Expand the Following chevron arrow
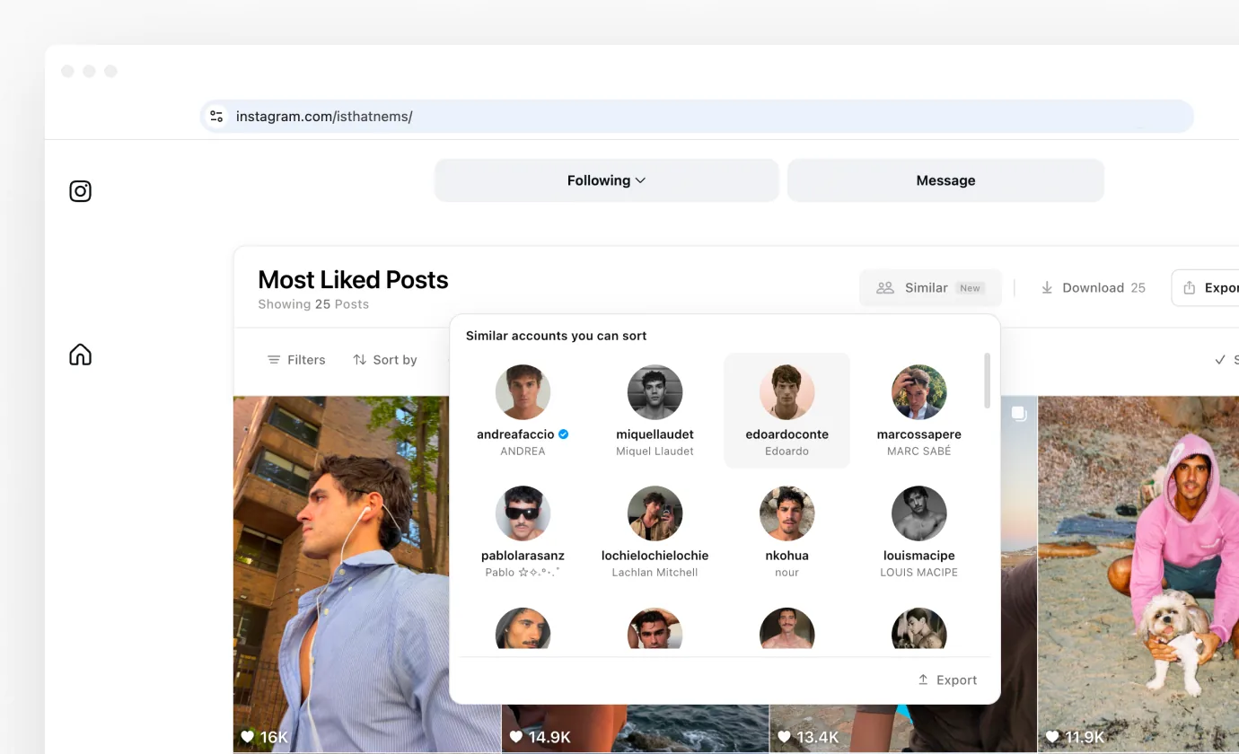 (641, 180)
